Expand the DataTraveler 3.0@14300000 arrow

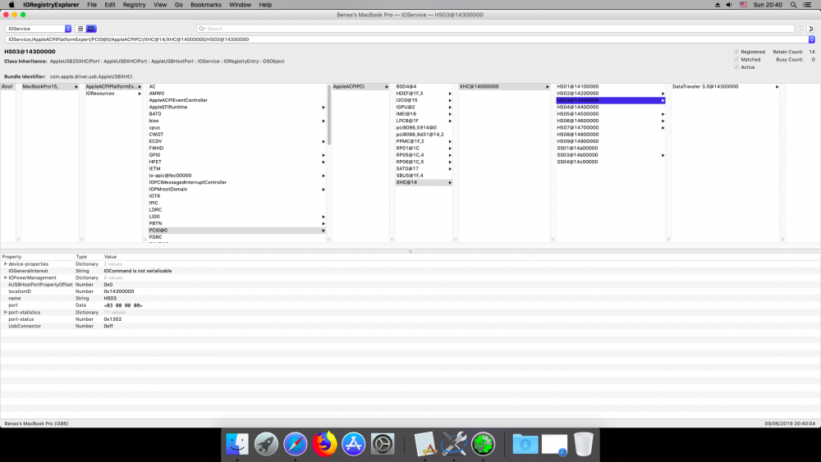pos(777,87)
